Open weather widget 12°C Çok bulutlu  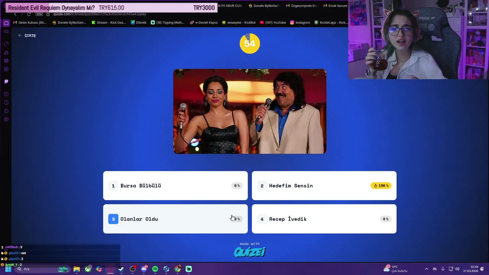(x=396, y=269)
